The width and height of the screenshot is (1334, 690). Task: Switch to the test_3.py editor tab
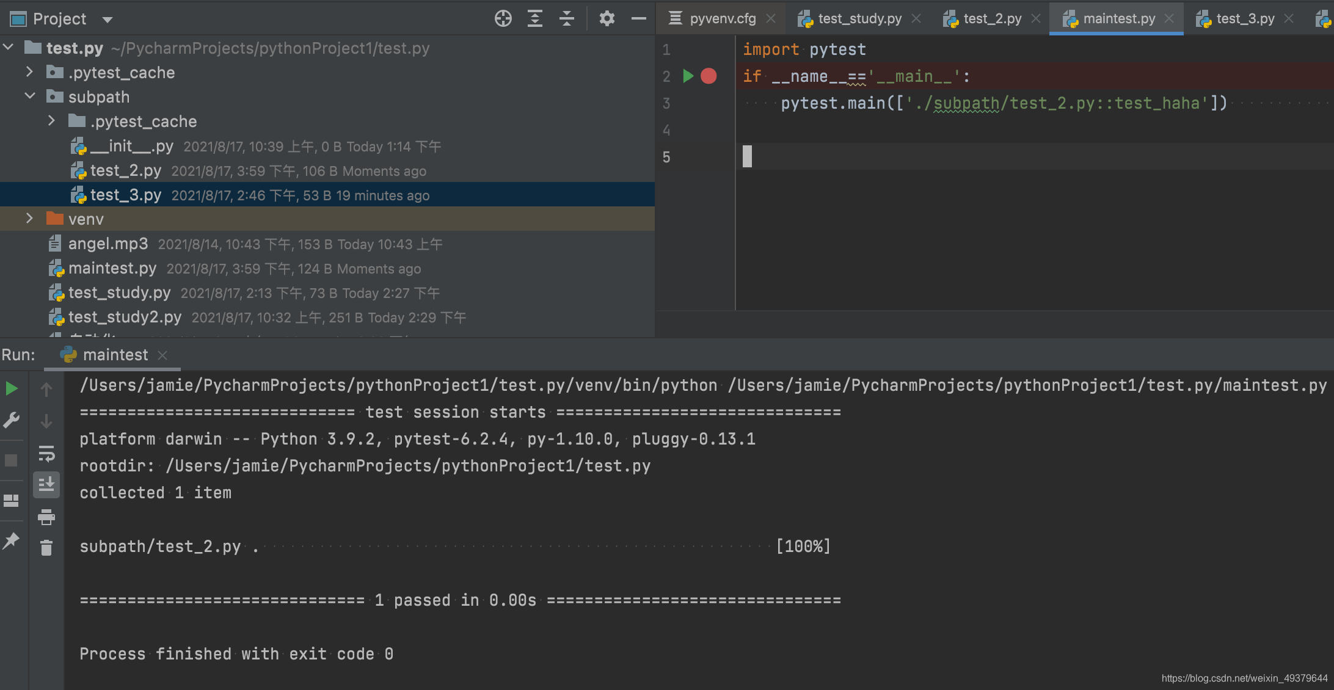(x=1244, y=19)
